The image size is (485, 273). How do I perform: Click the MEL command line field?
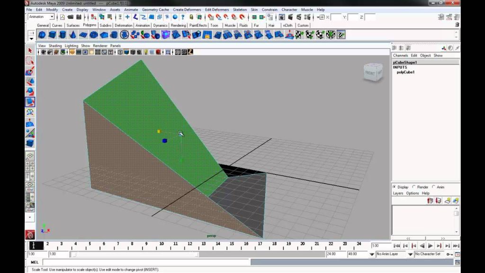146,262
